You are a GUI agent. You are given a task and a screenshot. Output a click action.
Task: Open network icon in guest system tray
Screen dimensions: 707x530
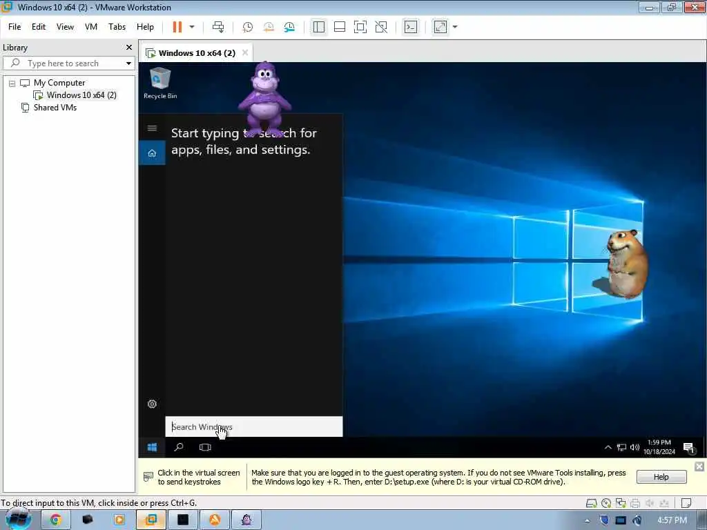[622, 447]
